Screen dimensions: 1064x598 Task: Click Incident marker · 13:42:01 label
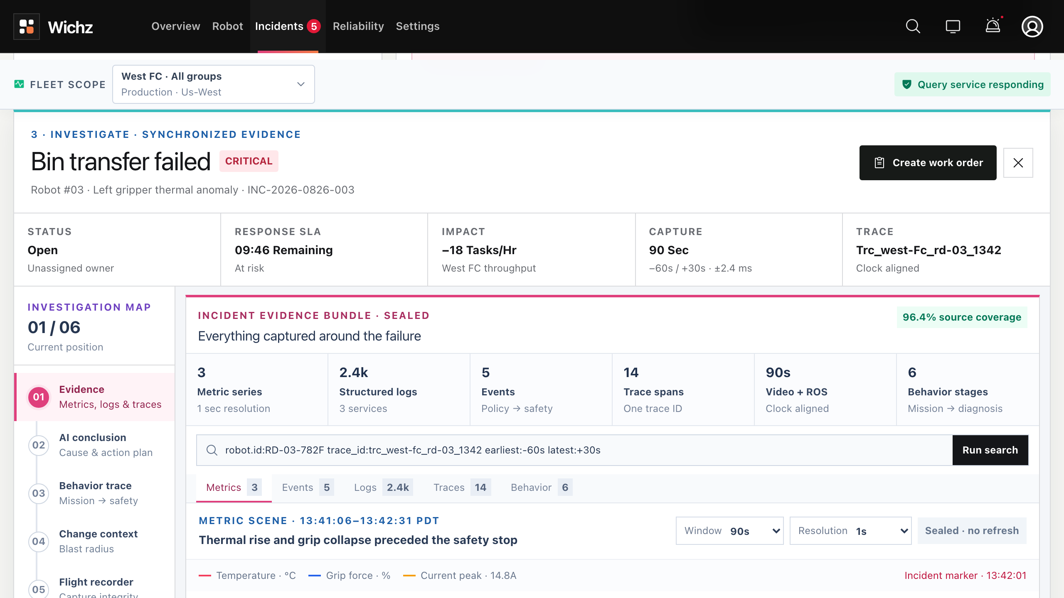965,576
